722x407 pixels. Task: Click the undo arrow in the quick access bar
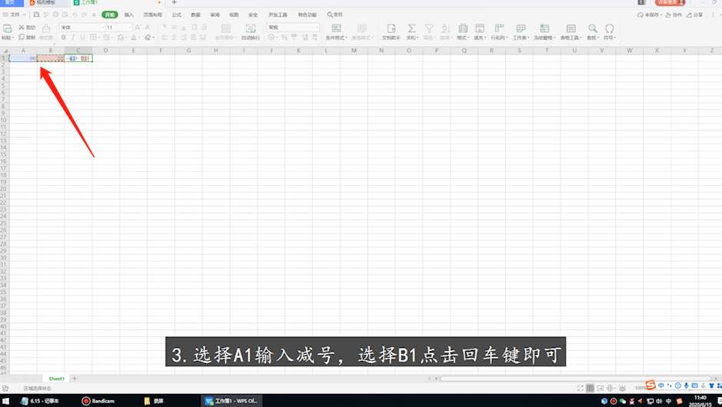(x=75, y=15)
